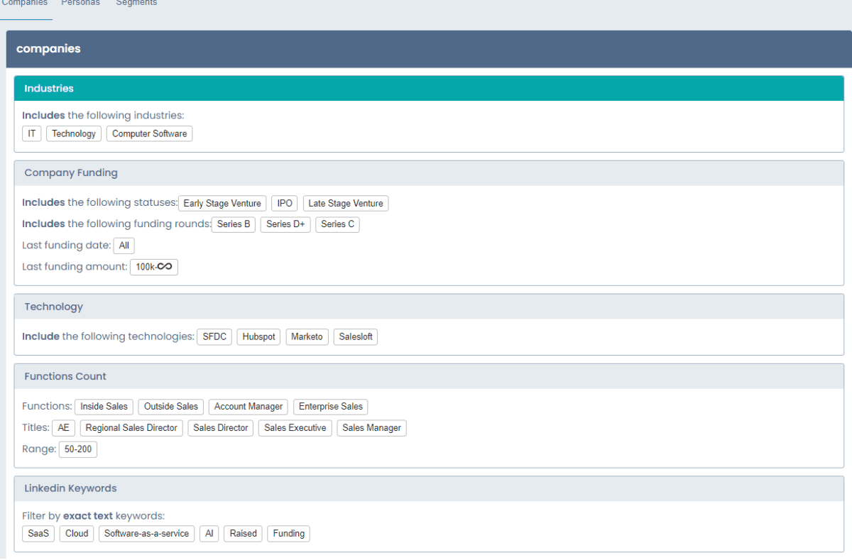
Task: Click the Last funding date All tag
Action: pyautogui.click(x=124, y=246)
